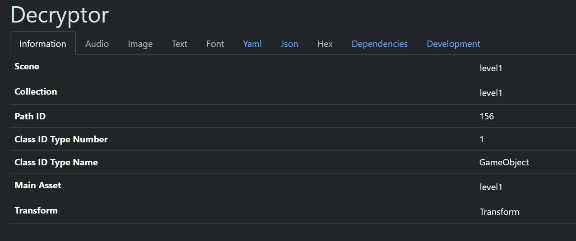Click the Class ID Type Number value
576x241 pixels.
click(482, 139)
